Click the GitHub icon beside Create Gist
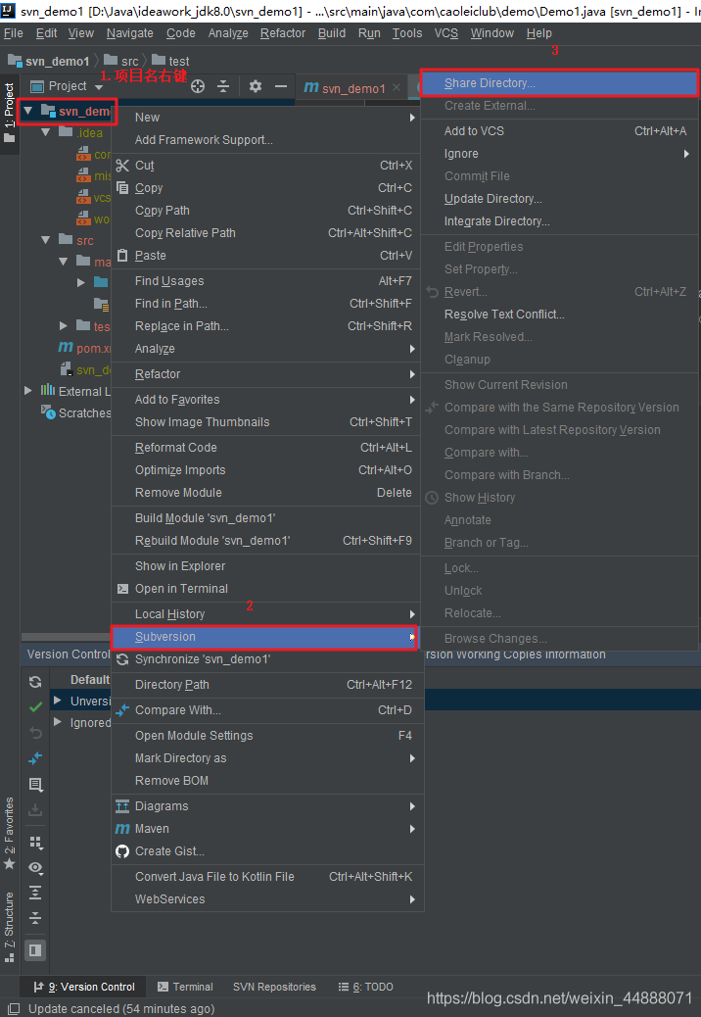Image resolution: width=701 pixels, height=1017 pixels. pos(122,851)
